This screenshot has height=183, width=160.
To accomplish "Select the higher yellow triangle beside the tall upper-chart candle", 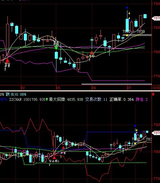I will tap(129, 13).
